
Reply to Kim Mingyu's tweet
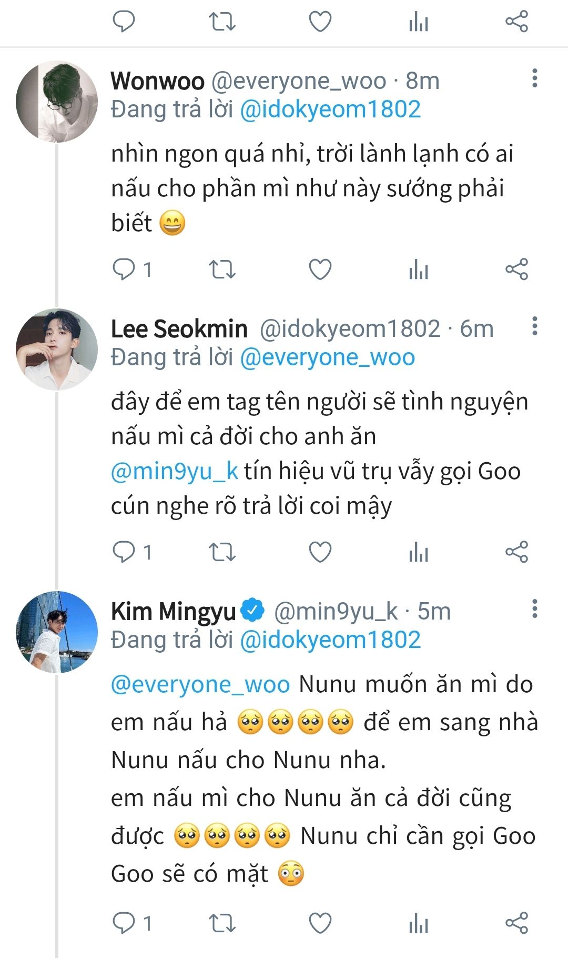click(x=125, y=923)
